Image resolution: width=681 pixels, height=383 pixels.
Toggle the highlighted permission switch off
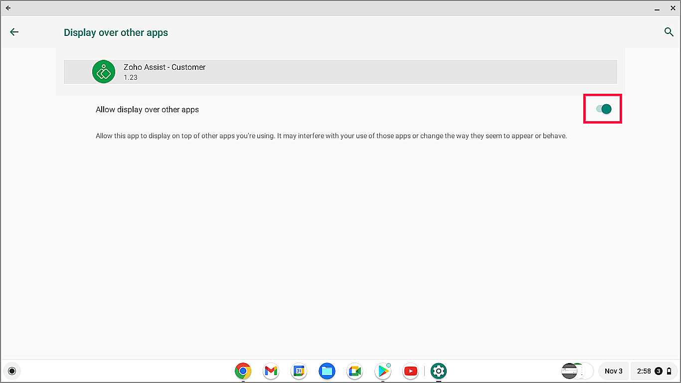click(605, 109)
